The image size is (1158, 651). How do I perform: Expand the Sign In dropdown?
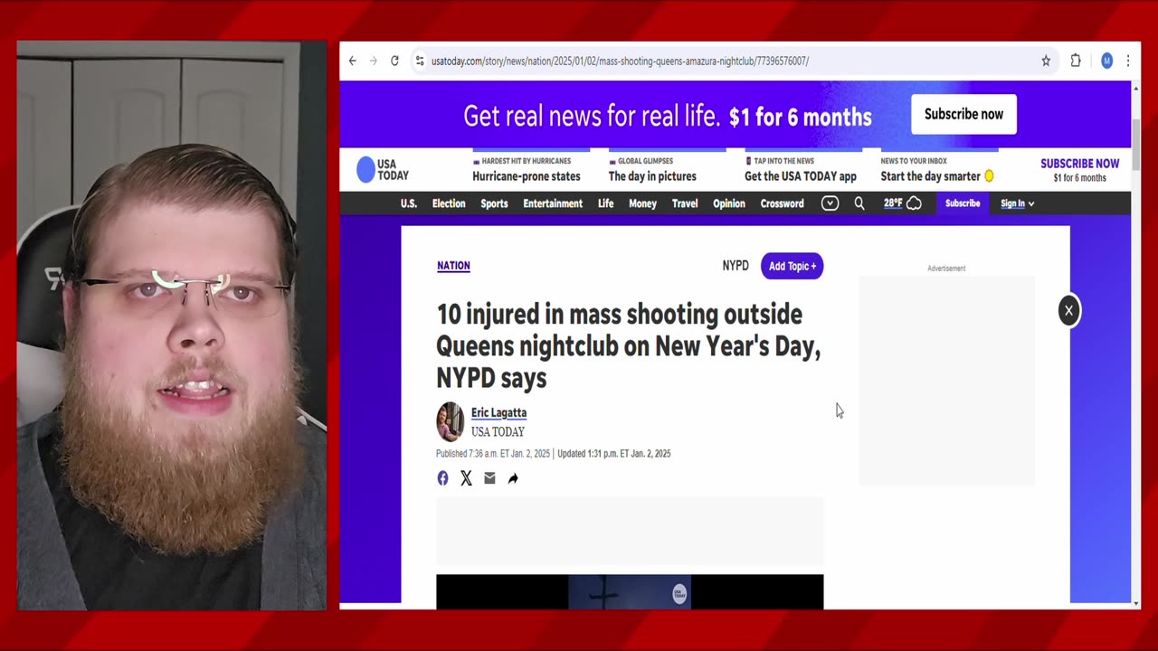1017,203
